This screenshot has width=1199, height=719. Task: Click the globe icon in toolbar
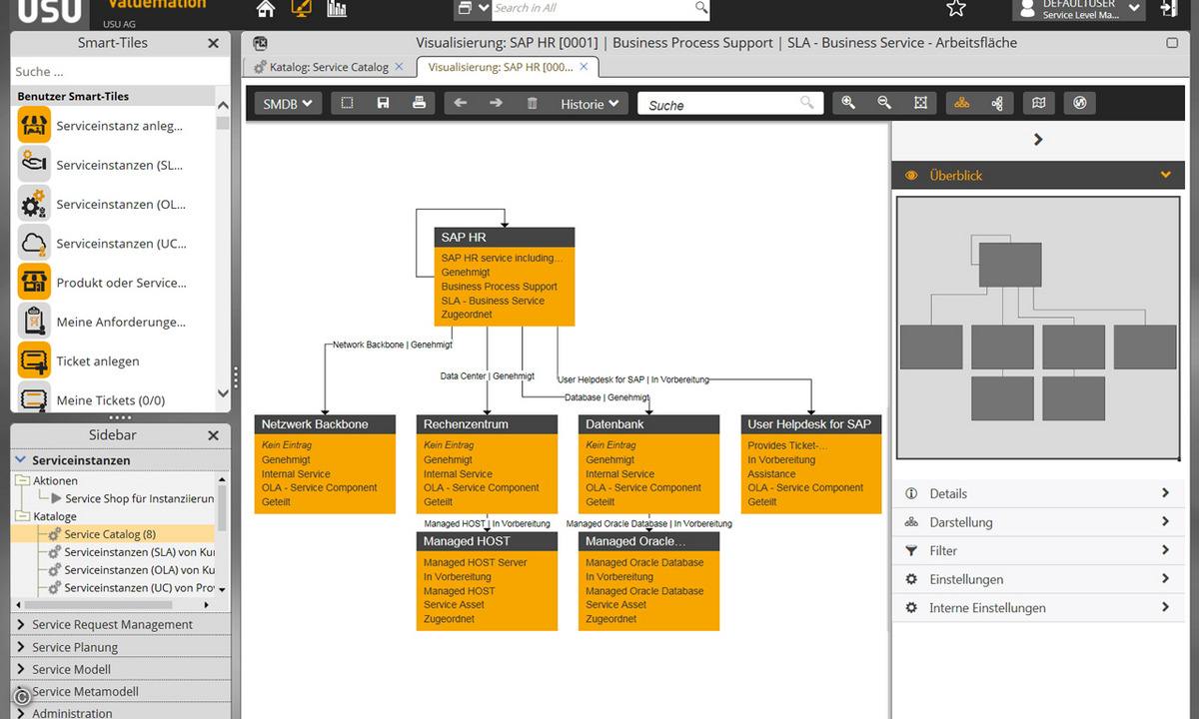pos(1079,103)
